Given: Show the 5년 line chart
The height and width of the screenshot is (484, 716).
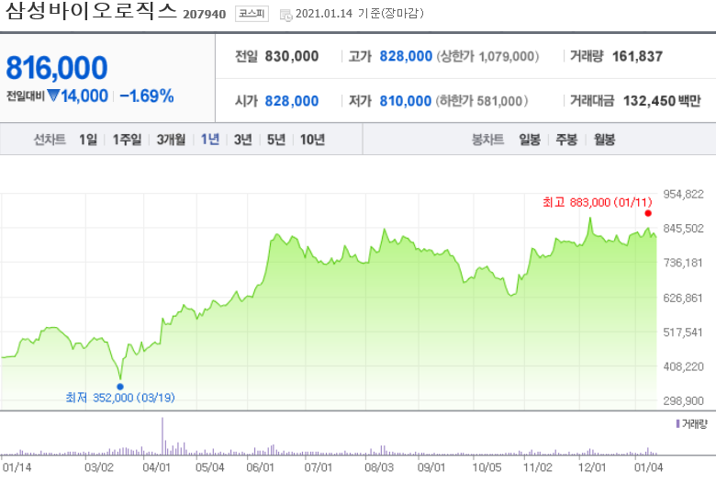Looking at the screenshot, I should [x=275, y=140].
